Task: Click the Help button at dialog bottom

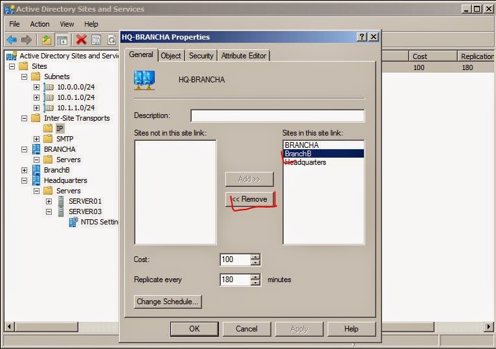Action: pyautogui.click(x=351, y=329)
